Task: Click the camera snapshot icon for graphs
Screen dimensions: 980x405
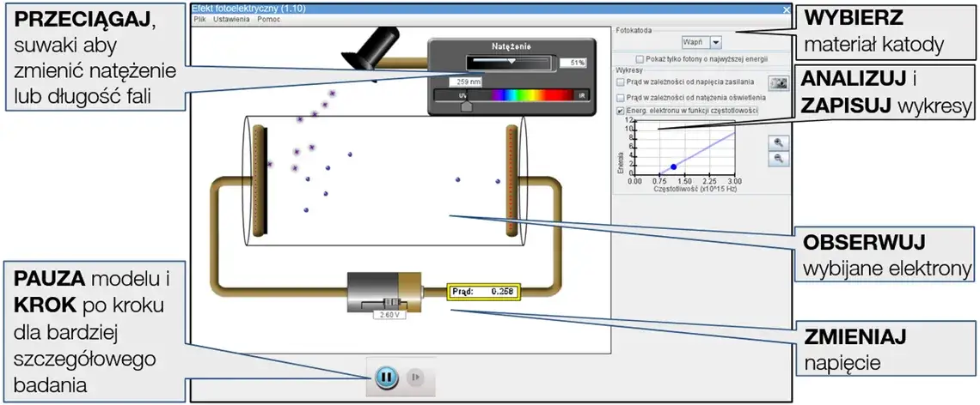Action: (x=779, y=83)
